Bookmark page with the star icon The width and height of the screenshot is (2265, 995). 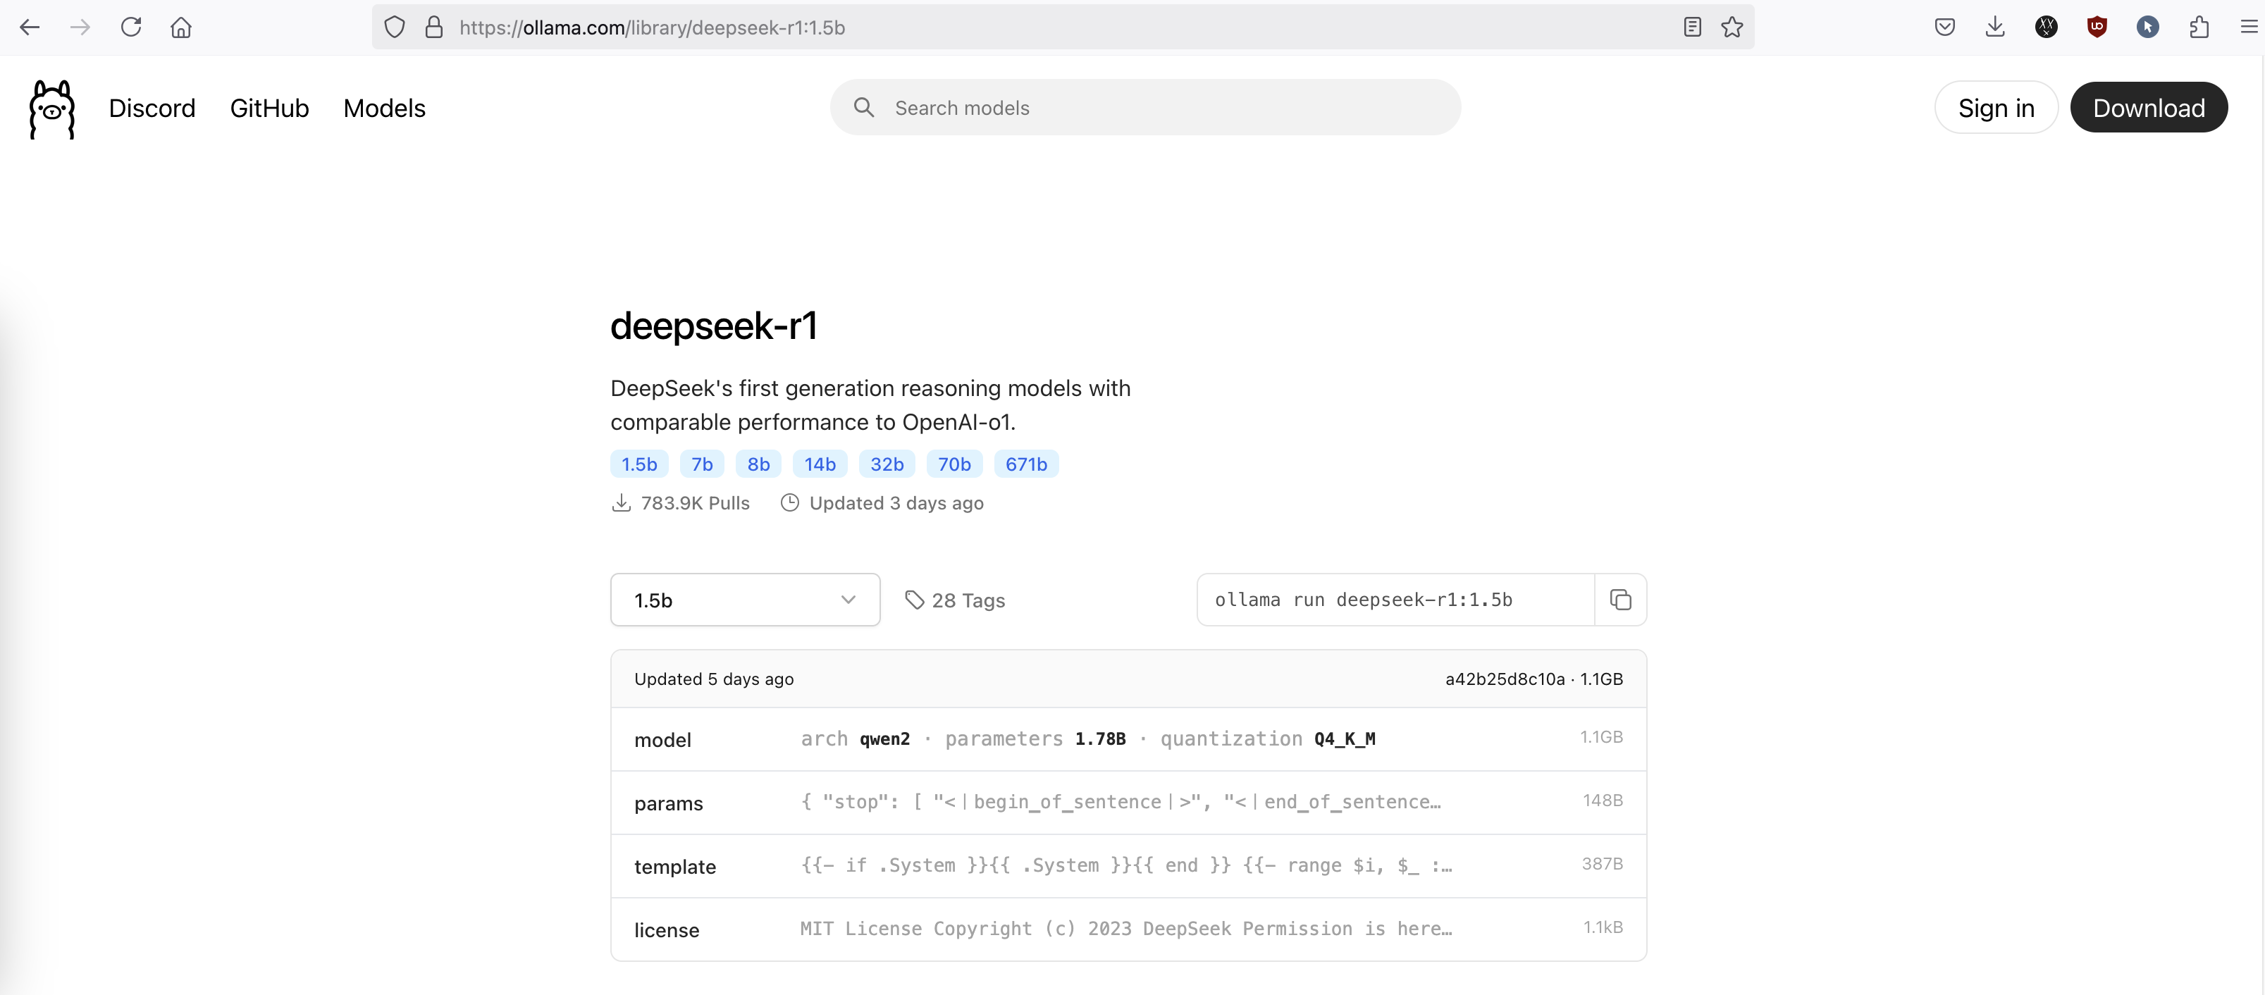point(1732,27)
